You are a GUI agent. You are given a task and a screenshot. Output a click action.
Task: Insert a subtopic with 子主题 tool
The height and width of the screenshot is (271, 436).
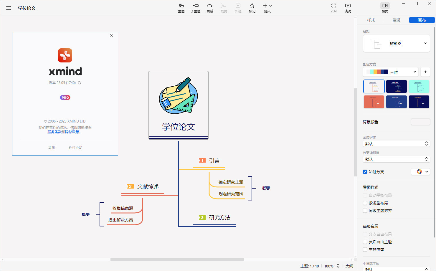pyautogui.click(x=195, y=8)
